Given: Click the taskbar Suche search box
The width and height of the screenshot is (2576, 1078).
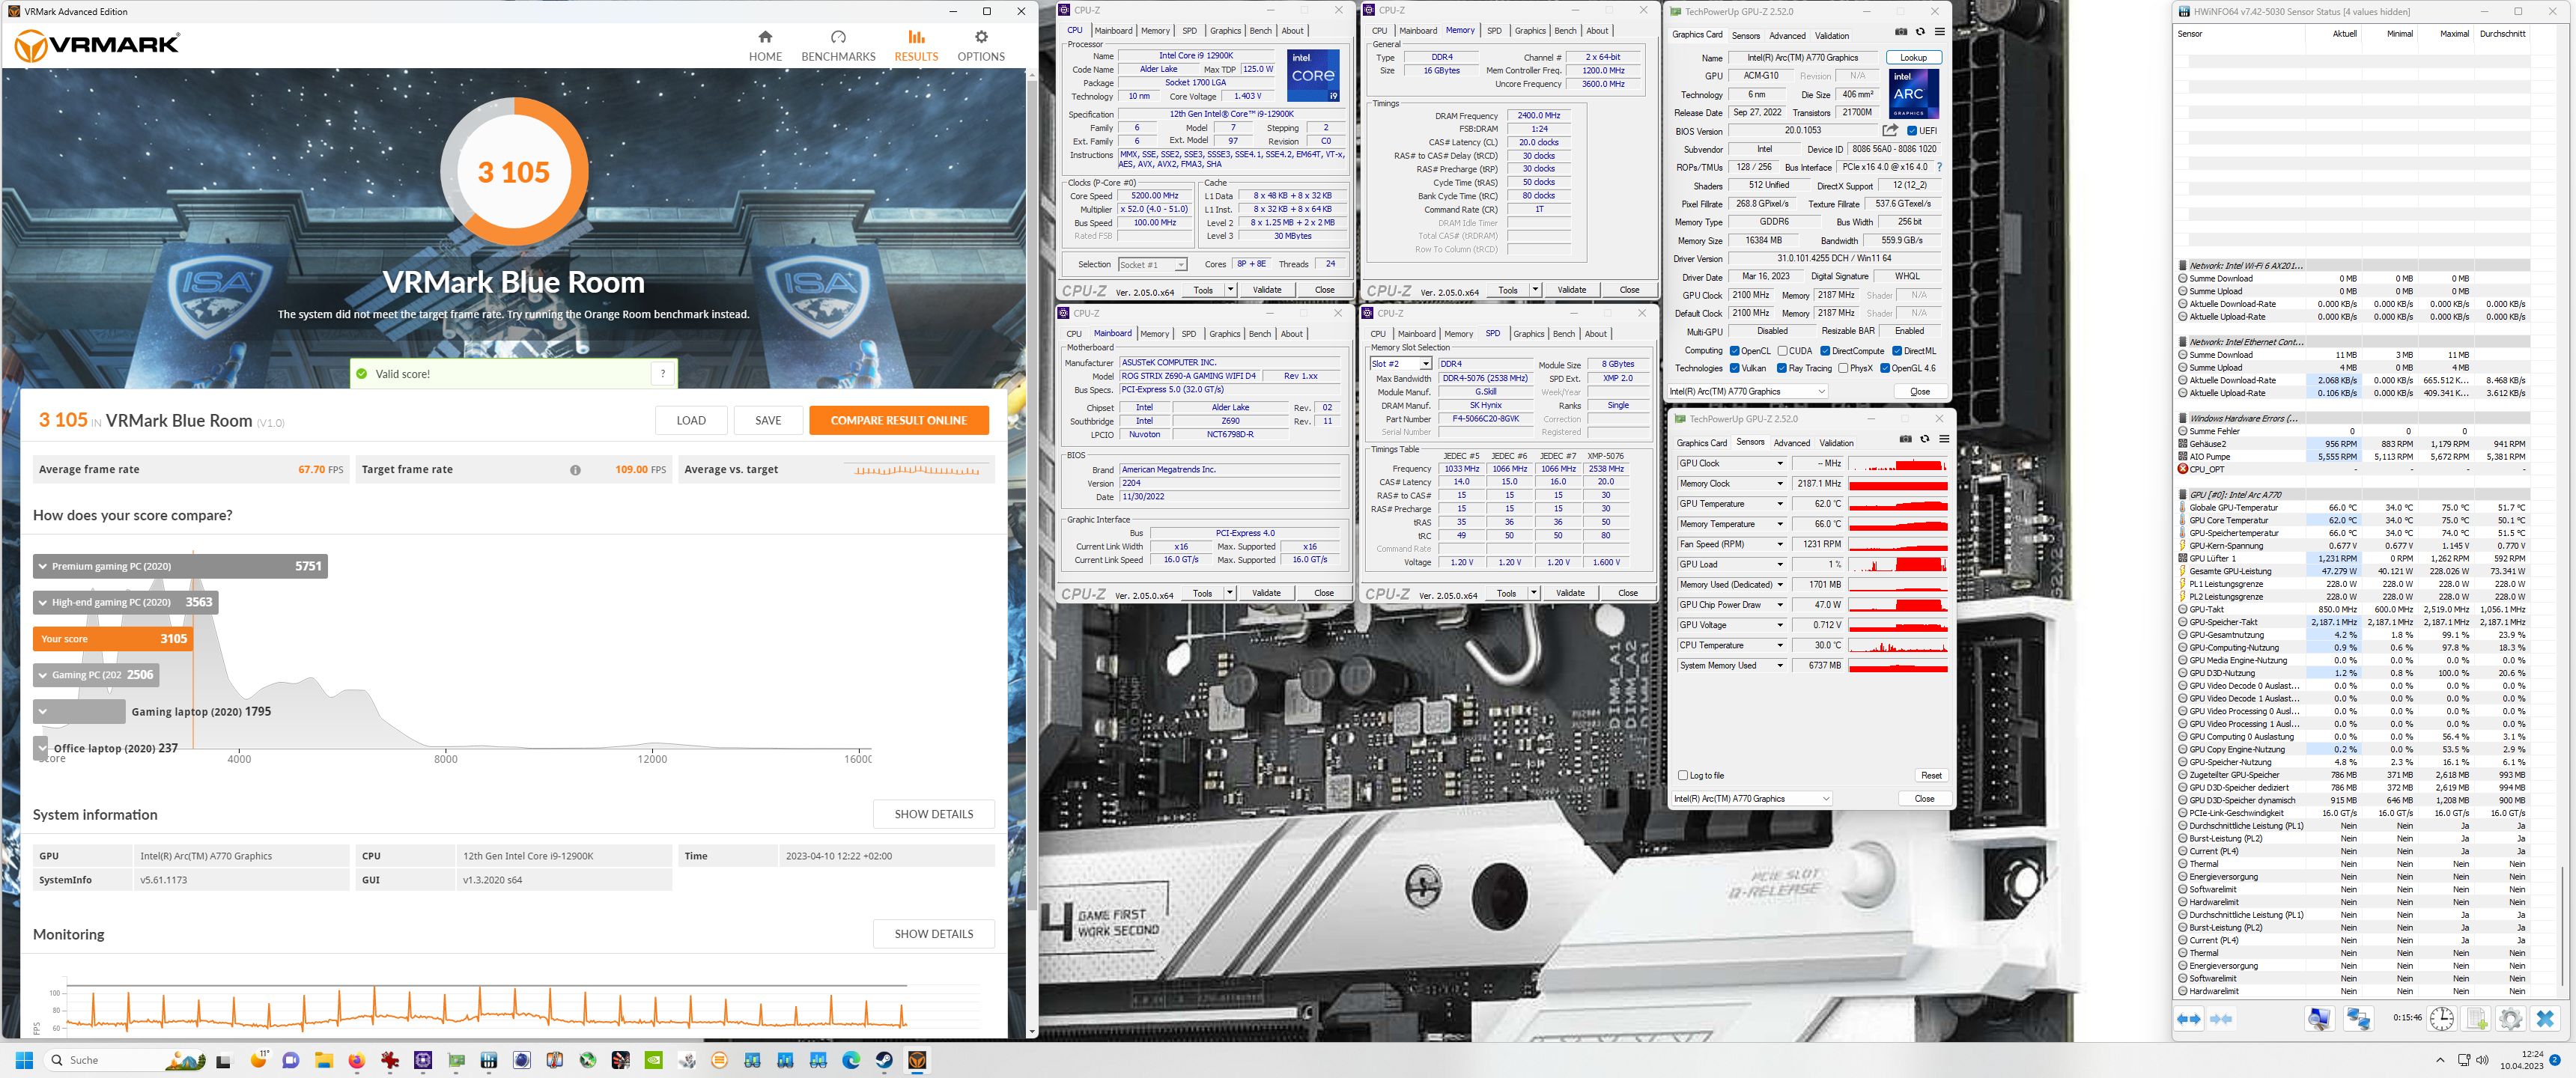Looking at the screenshot, I should (125, 1060).
